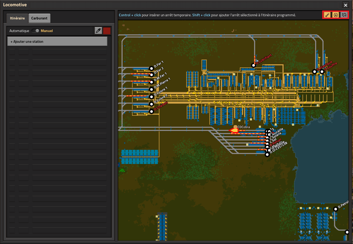Click the D.Ur235/238 station label

(x=278, y=148)
